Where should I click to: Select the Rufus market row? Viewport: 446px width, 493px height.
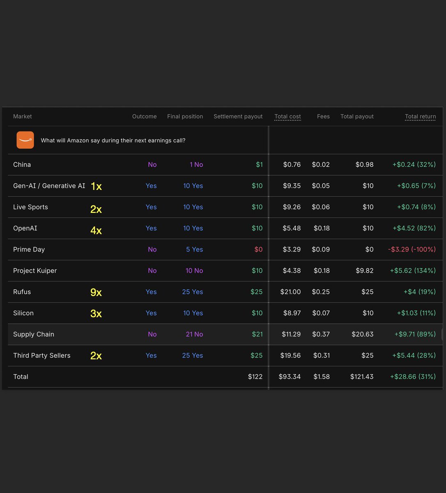pos(22,292)
